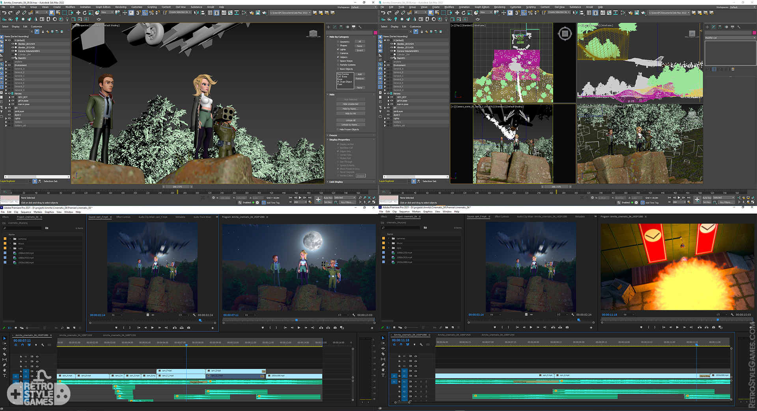Toggle Hide Frozen Objects checkbox
This screenshot has width=757, height=411.
[337, 130]
